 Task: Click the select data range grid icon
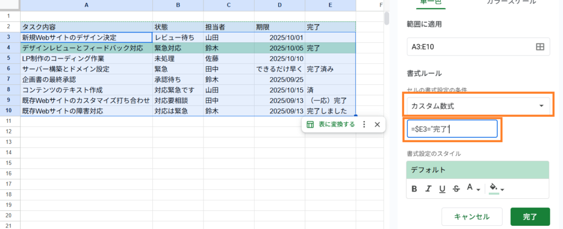click(539, 47)
